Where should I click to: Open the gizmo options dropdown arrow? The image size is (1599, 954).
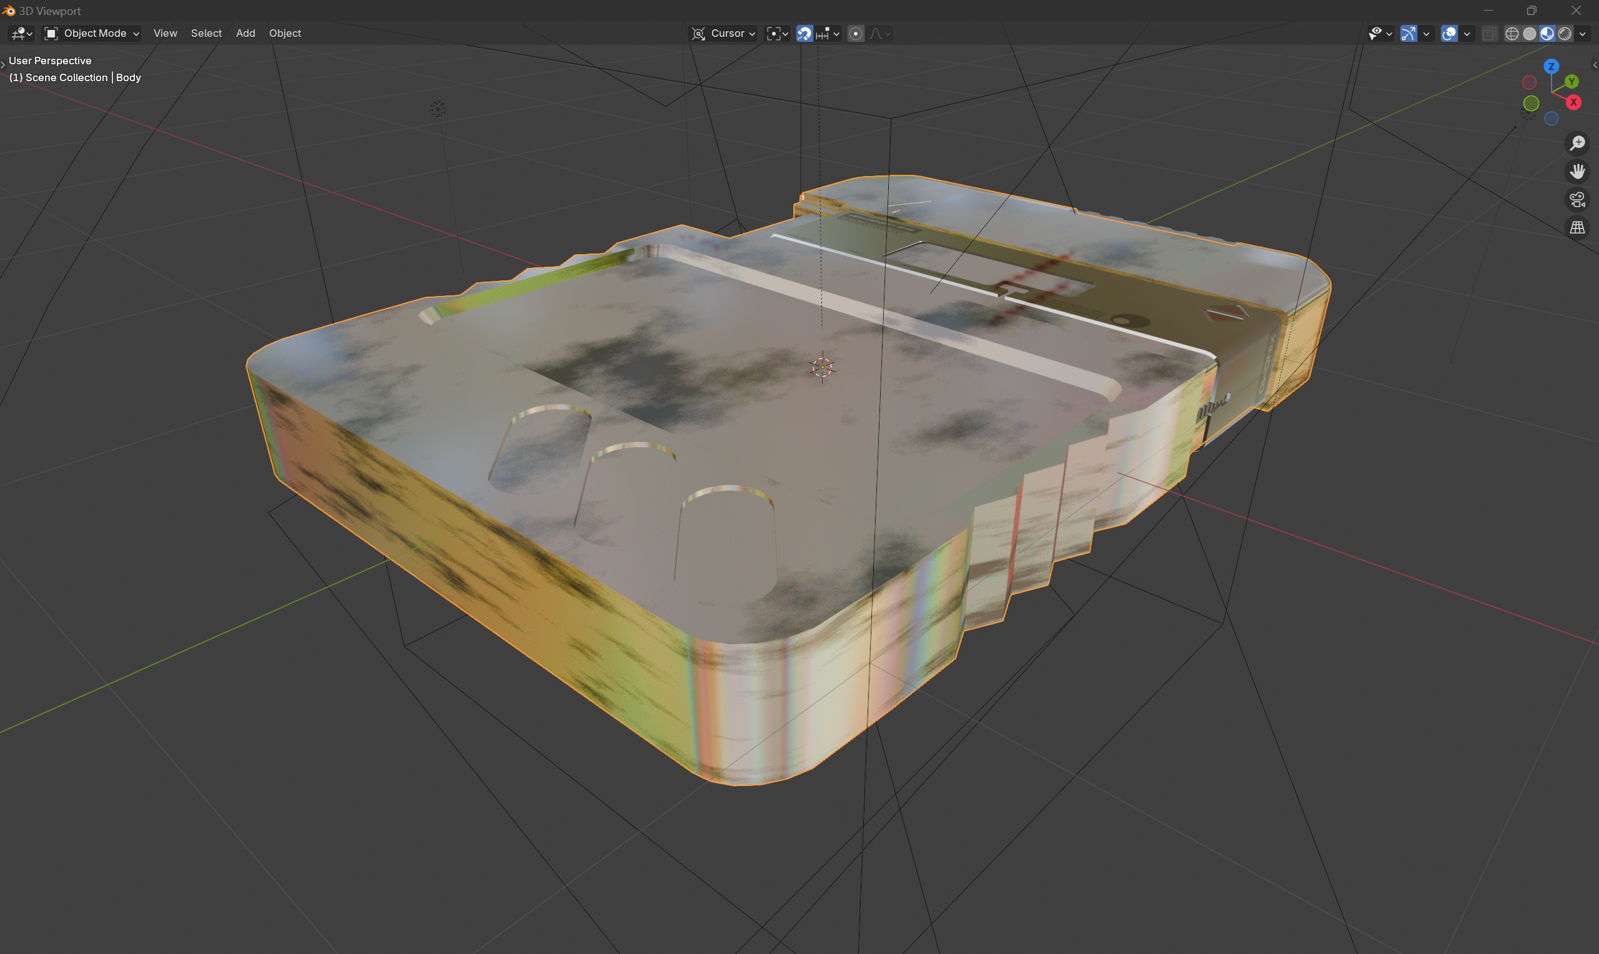(1427, 34)
